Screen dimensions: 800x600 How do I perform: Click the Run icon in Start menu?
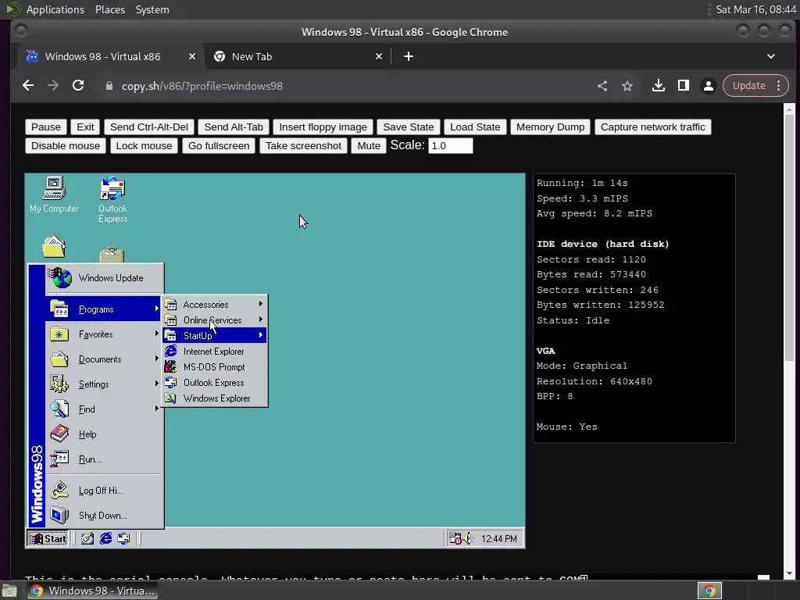pos(59,459)
